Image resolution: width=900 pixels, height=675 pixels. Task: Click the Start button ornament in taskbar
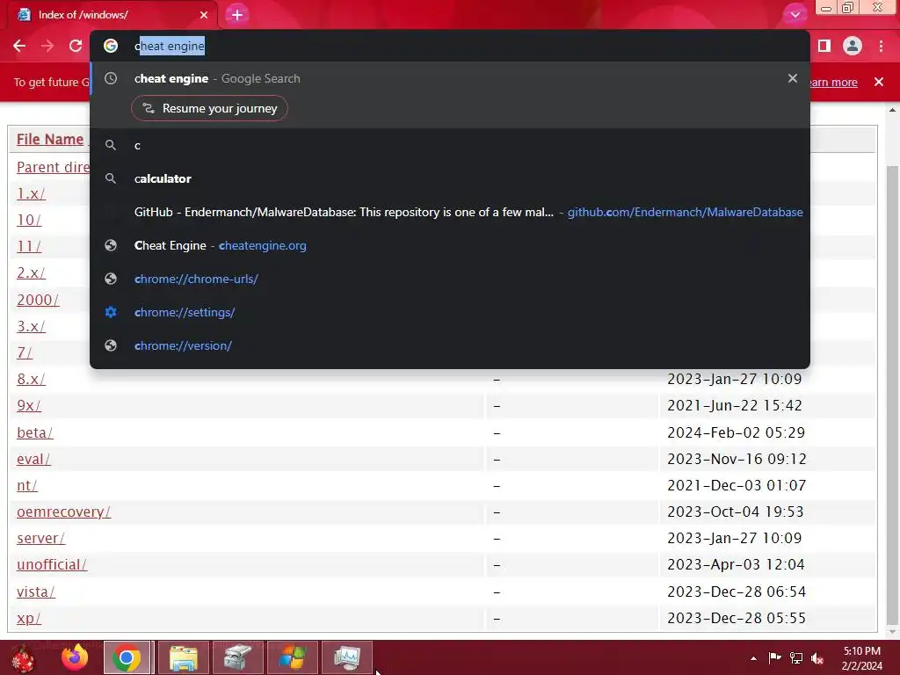click(24, 657)
